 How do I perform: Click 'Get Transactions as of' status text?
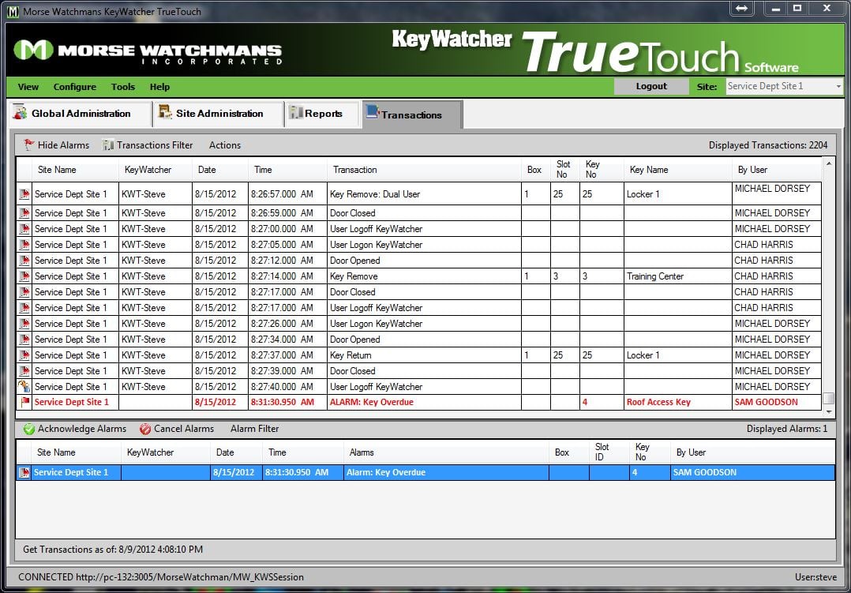tap(113, 550)
